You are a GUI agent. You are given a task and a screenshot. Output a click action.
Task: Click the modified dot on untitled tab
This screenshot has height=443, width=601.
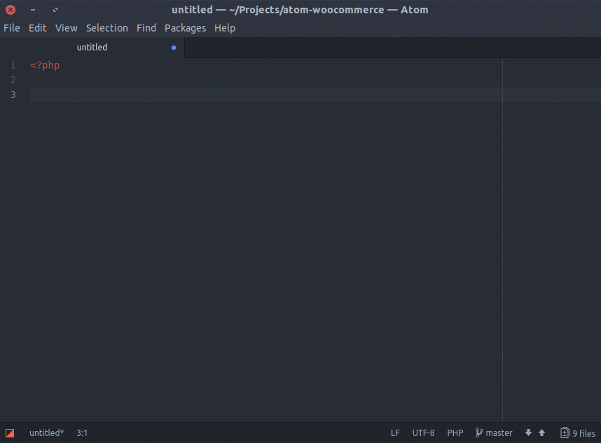(x=174, y=48)
